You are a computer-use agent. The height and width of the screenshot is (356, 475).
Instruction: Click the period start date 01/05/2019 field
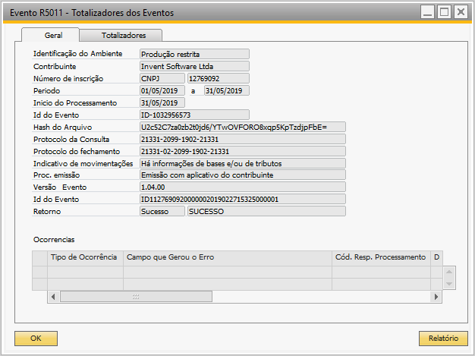(162, 90)
